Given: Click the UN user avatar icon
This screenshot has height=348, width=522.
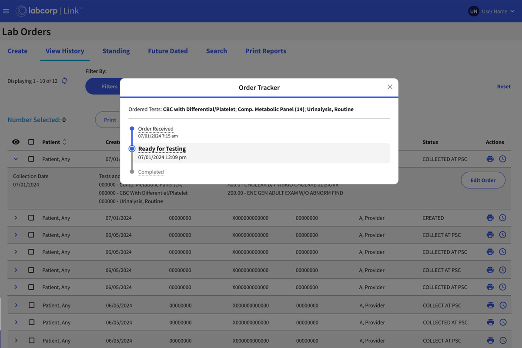Looking at the screenshot, I should (x=473, y=11).
